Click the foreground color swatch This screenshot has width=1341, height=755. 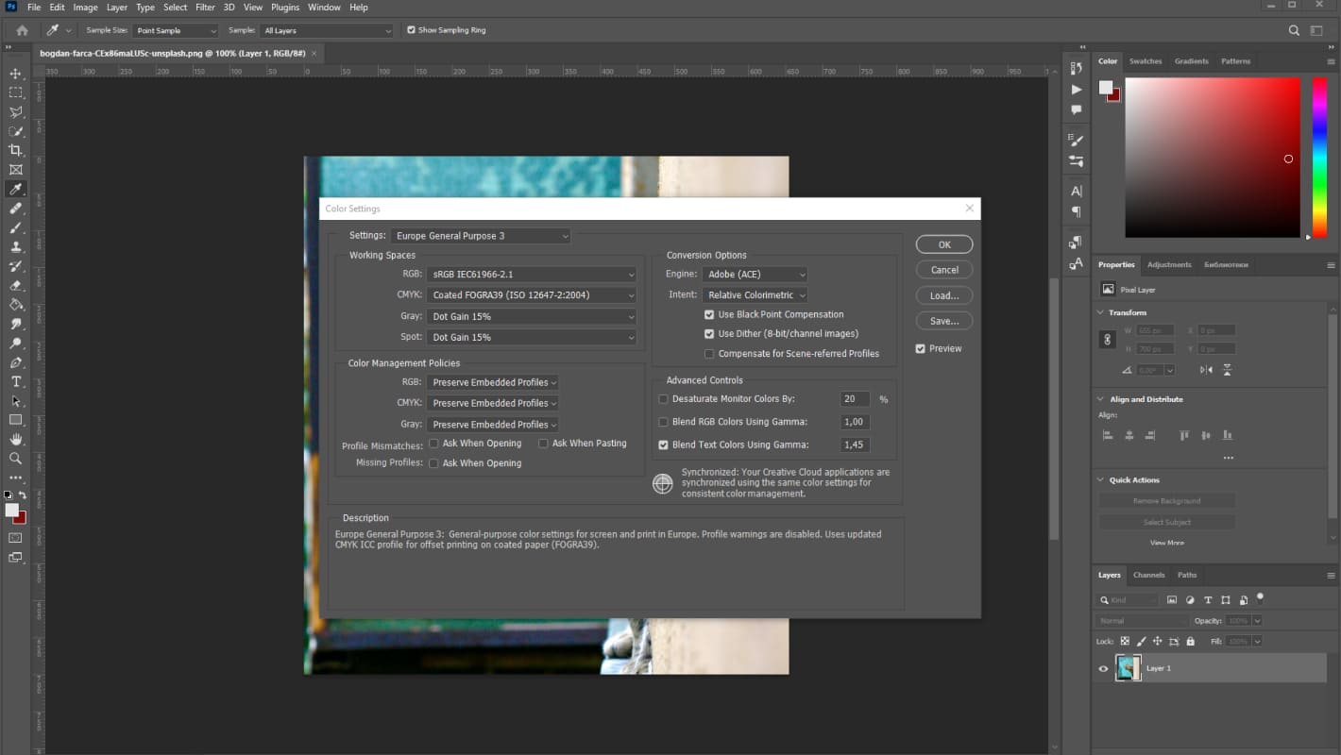[x=11, y=510]
